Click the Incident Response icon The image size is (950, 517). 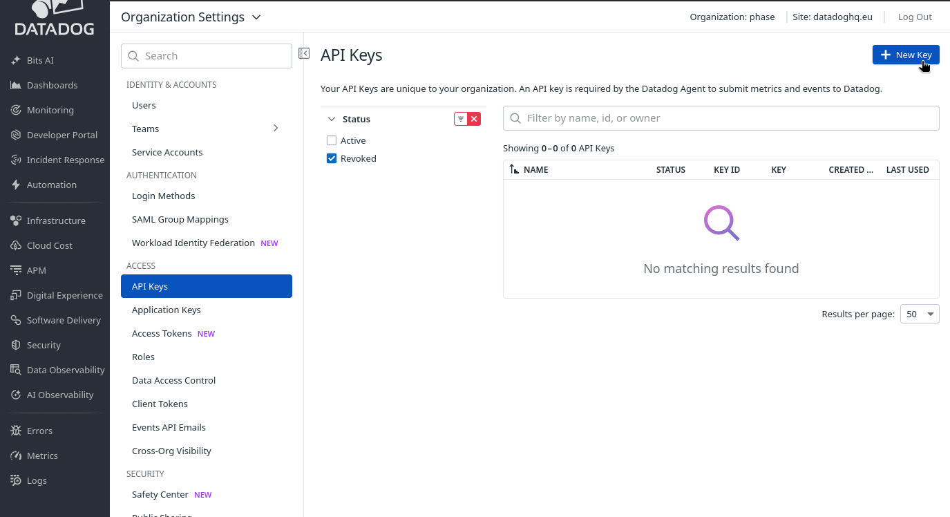point(16,160)
